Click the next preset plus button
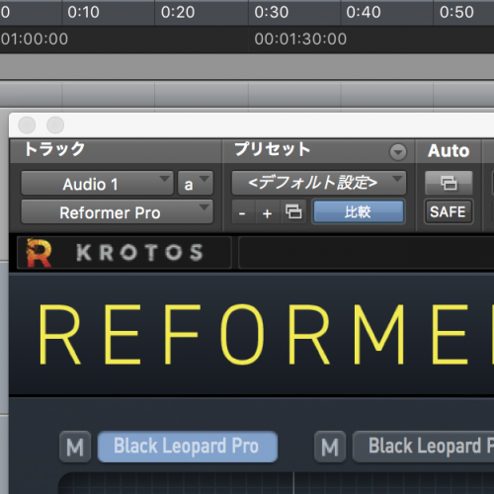The image size is (494, 494). pos(268,212)
